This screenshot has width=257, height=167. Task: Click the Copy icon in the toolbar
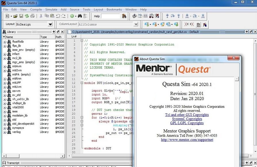click(x=47, y=16)
